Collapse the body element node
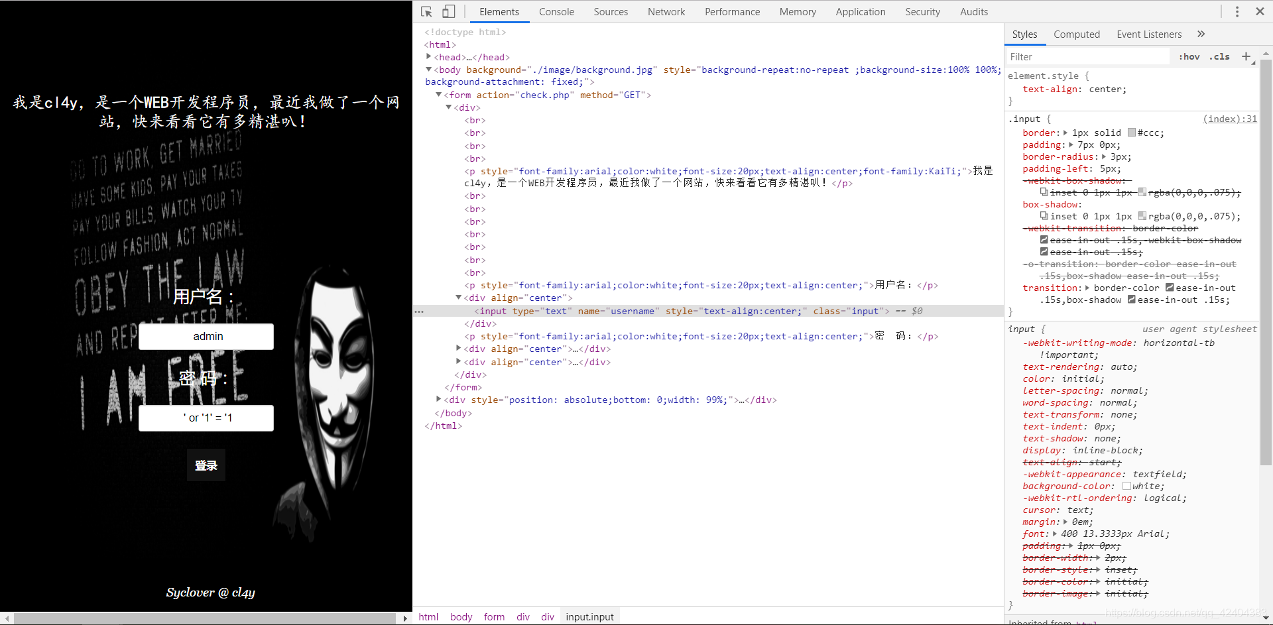 (x=429, y=70)
